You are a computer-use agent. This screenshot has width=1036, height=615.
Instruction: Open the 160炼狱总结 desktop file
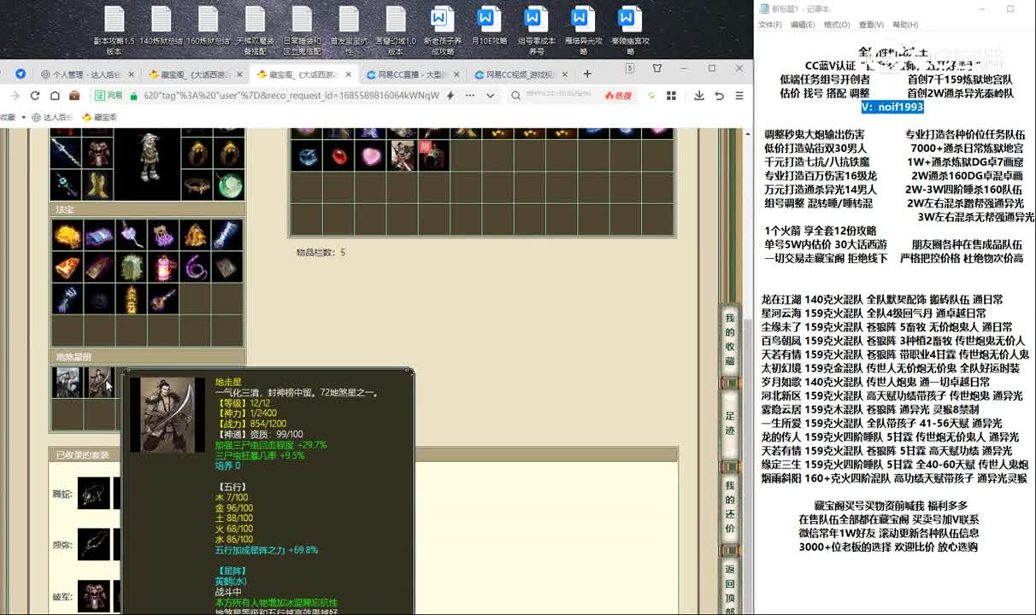pos(208,26)
